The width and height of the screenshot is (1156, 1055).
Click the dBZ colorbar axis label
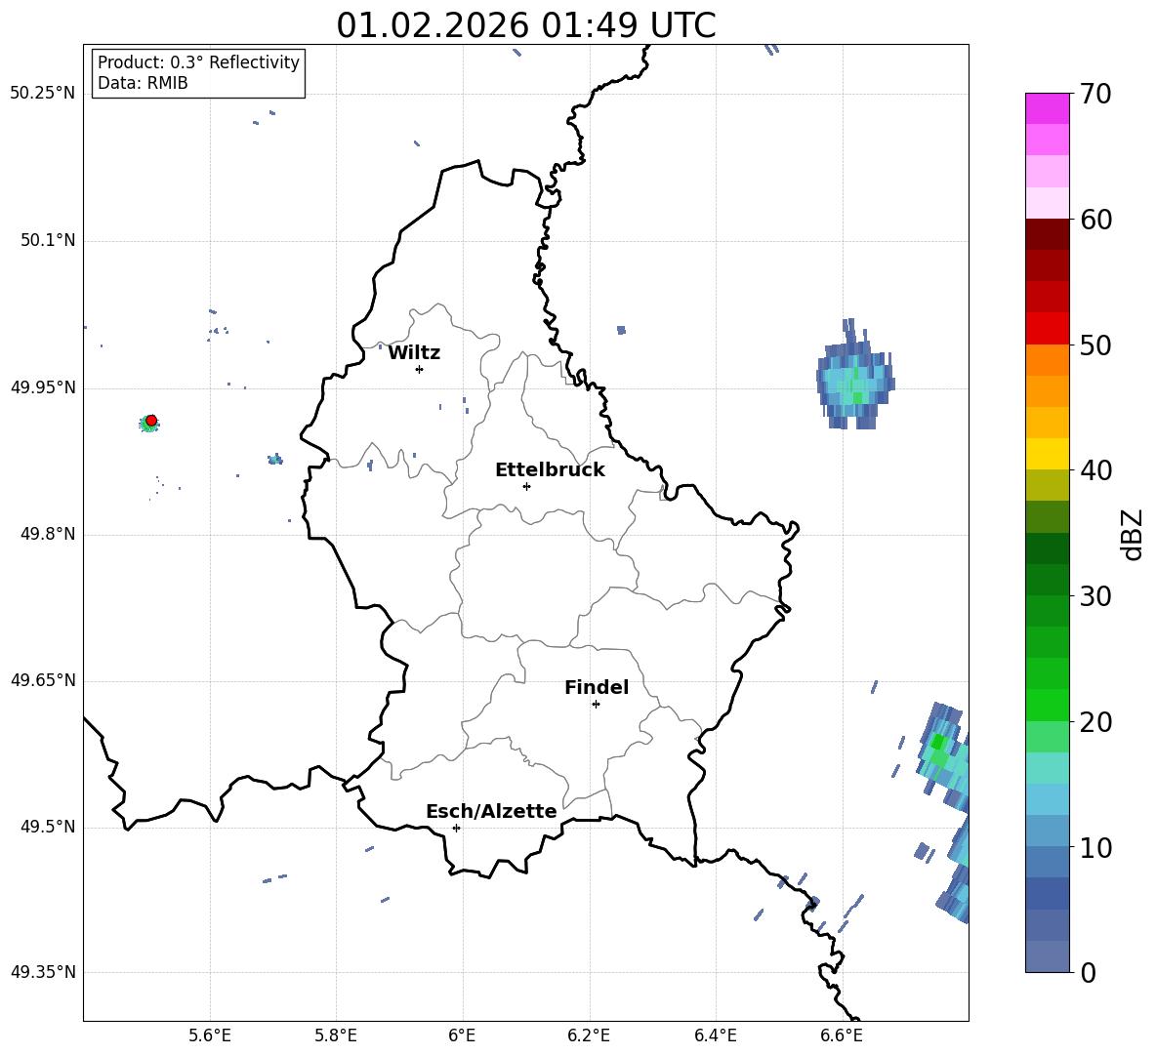(x=1133, y=534)
